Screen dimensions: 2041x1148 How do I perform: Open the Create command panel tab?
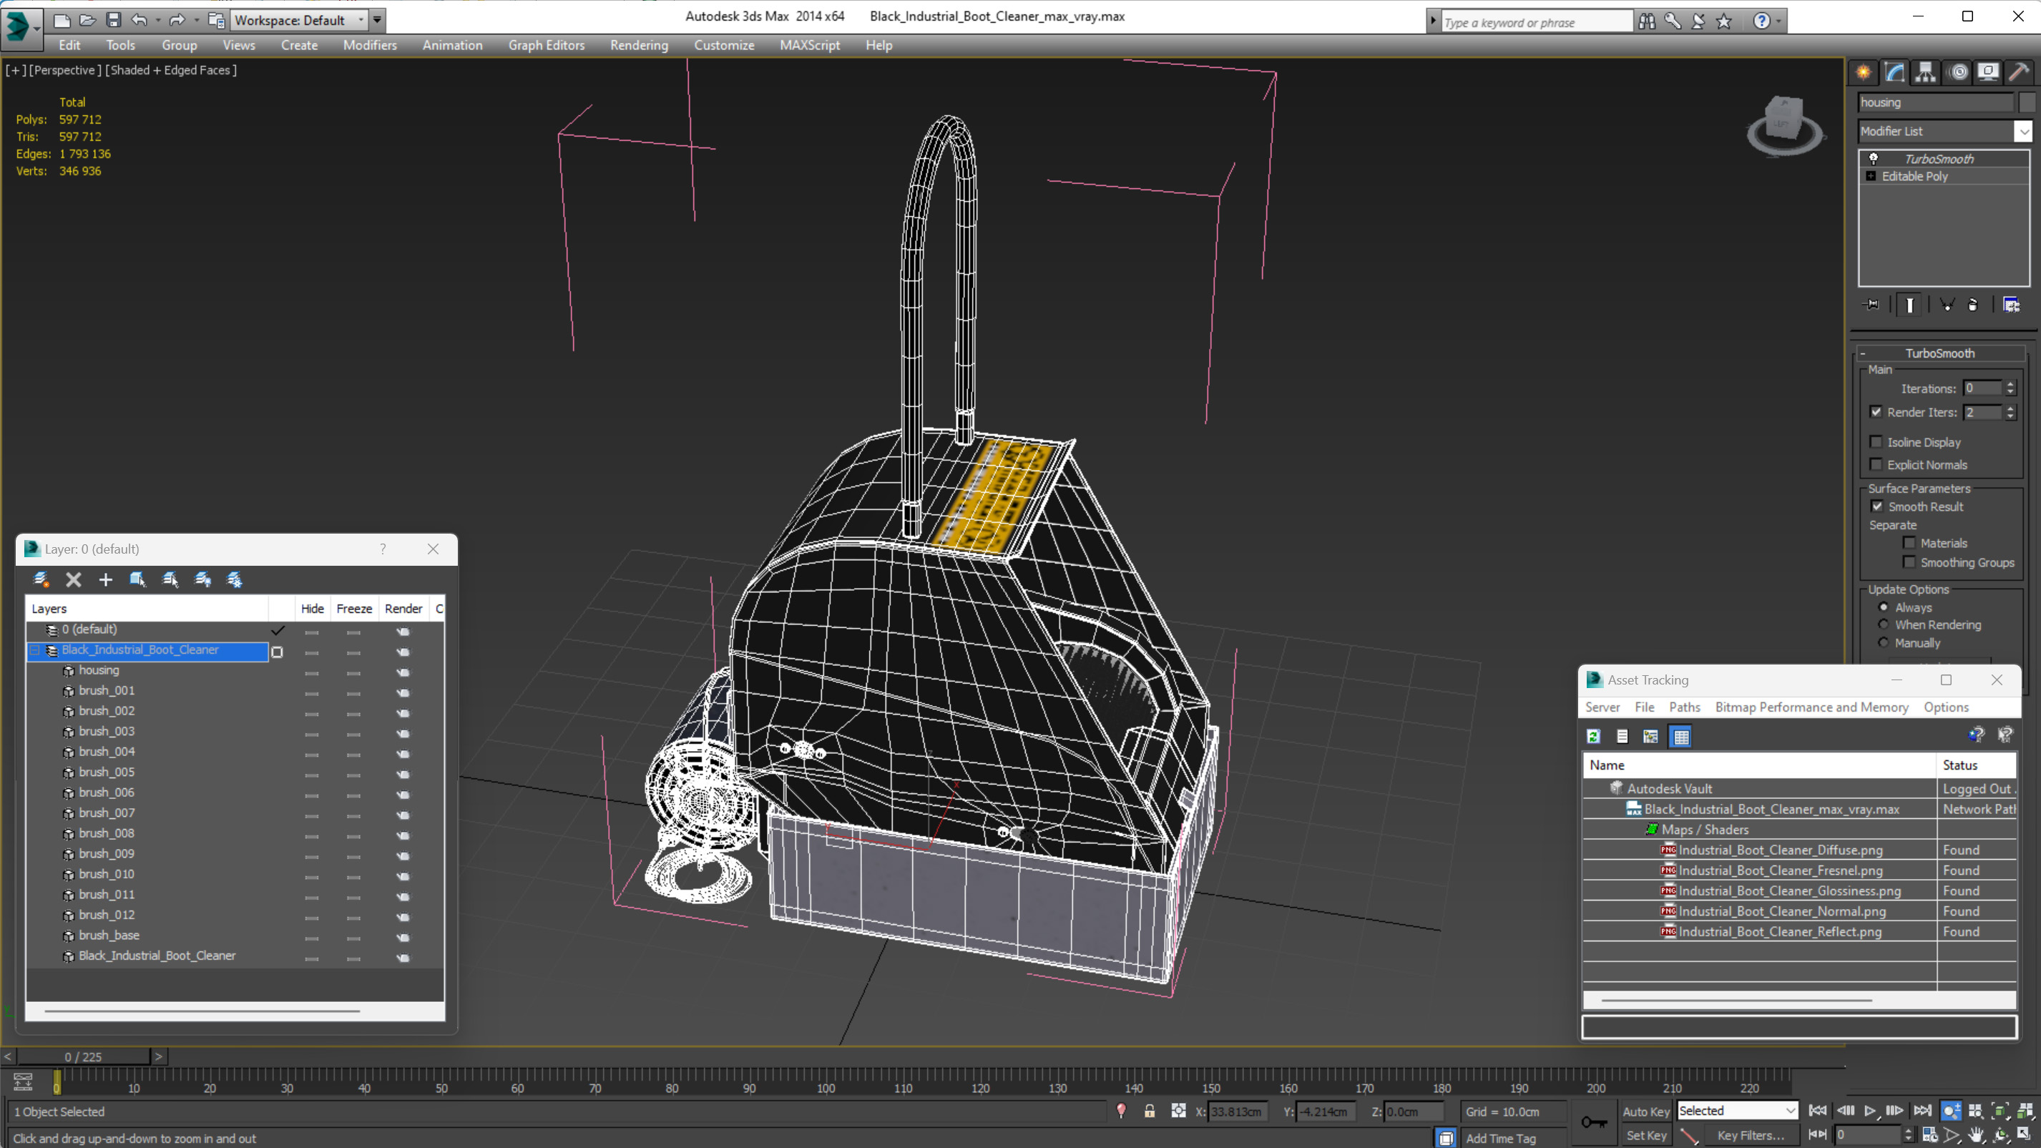pyautogui.click(x=1863, y=72)
